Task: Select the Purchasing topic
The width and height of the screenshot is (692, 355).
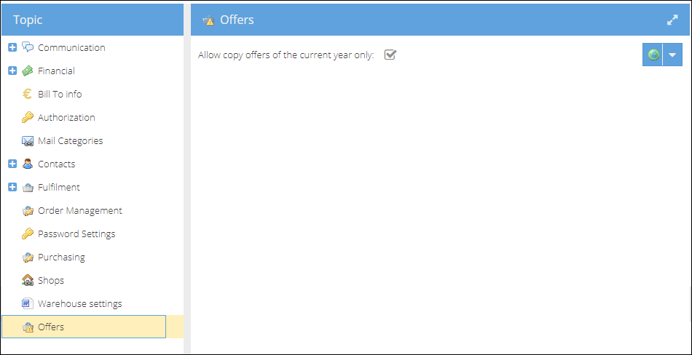Action: click(x=61, y=257)
